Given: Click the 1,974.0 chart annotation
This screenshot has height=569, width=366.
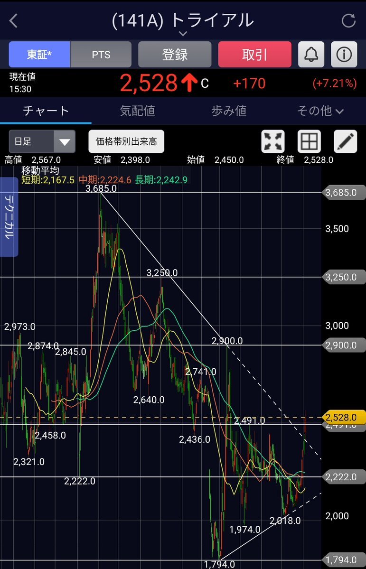Looking at the screenshot, I should click(245, 530).
